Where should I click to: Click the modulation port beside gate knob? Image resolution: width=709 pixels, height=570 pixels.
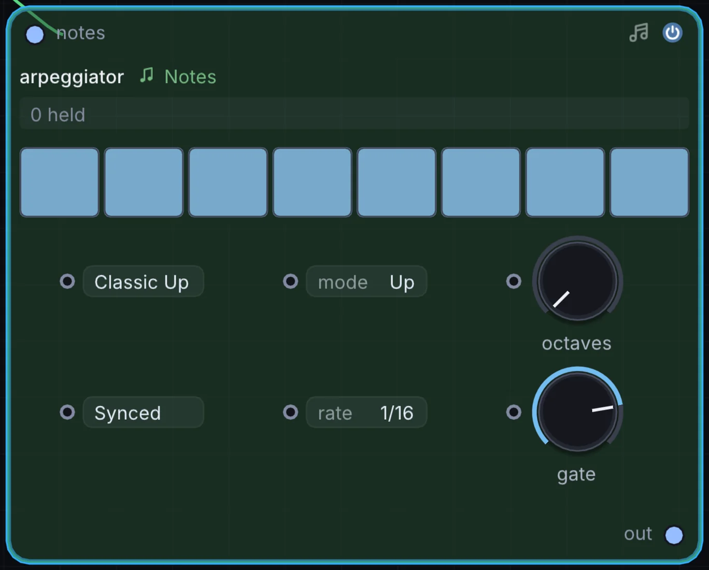click(x=514, y=412)
